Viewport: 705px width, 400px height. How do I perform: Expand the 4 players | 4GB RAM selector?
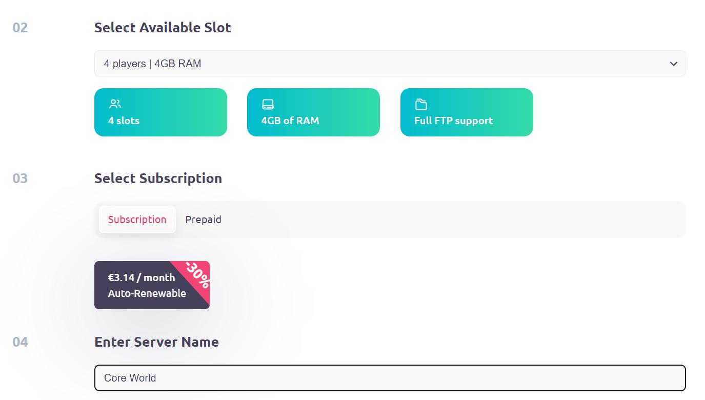(x=390, y=64)
